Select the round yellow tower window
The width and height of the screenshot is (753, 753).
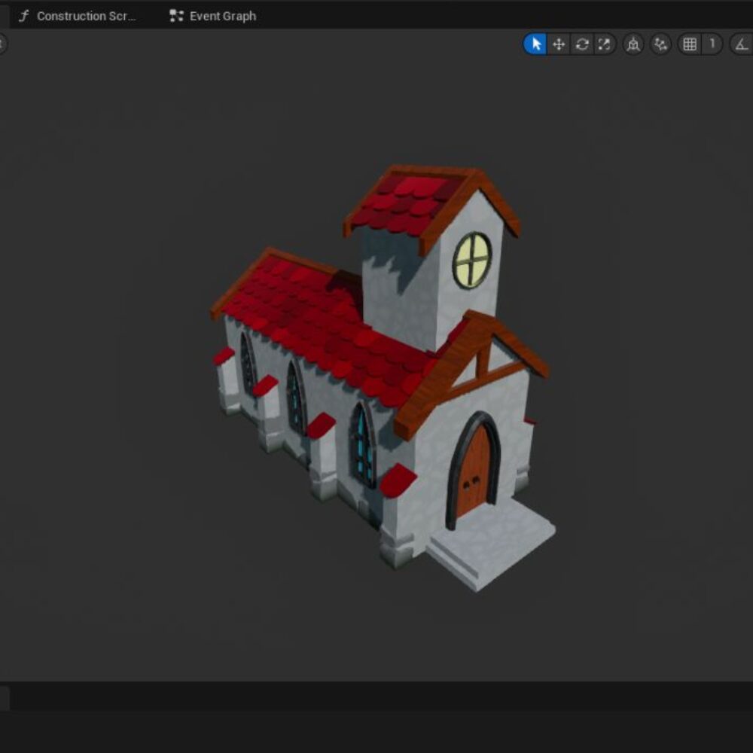[472, 260]
